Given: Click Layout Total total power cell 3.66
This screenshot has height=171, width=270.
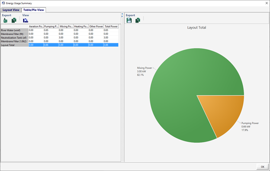Looking at the screenshot, I should [x=111, y=45].
